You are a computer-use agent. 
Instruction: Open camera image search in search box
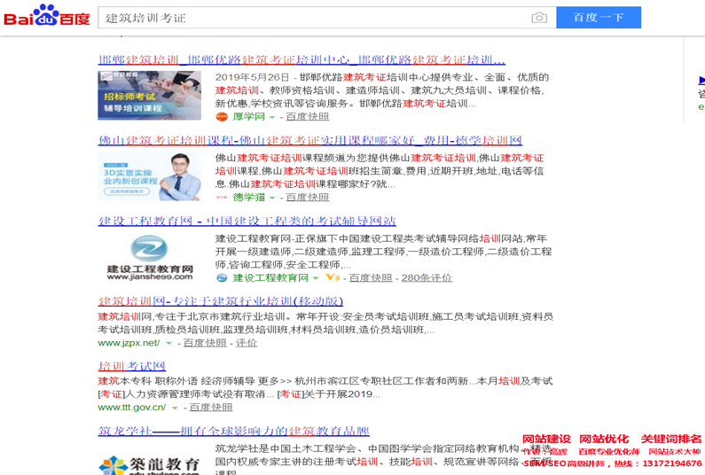click(x=538, y=18)
